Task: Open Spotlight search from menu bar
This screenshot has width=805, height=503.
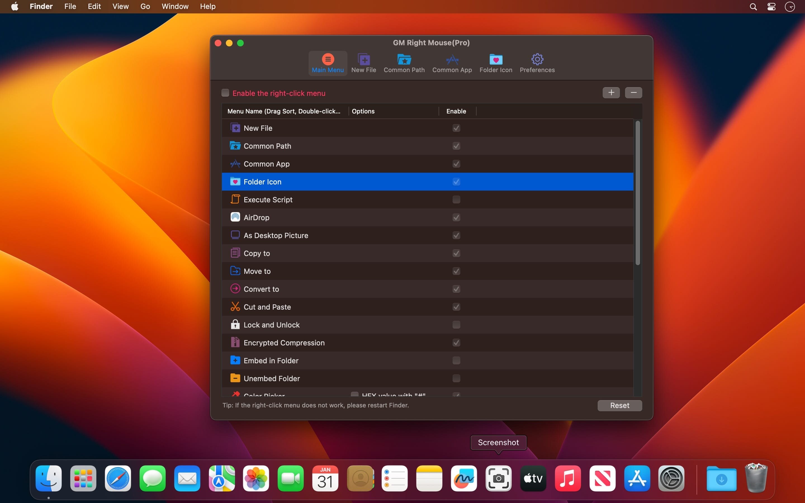Action: tap(753, 6)
